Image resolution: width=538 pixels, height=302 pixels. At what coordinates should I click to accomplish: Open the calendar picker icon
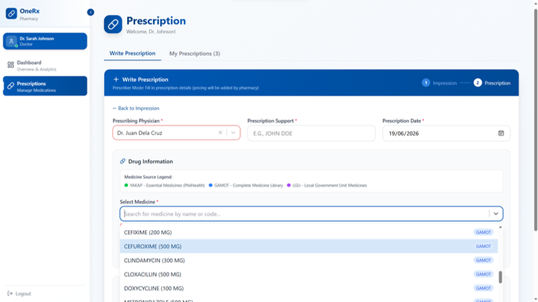pyautogui.click(x=501, y=133)
